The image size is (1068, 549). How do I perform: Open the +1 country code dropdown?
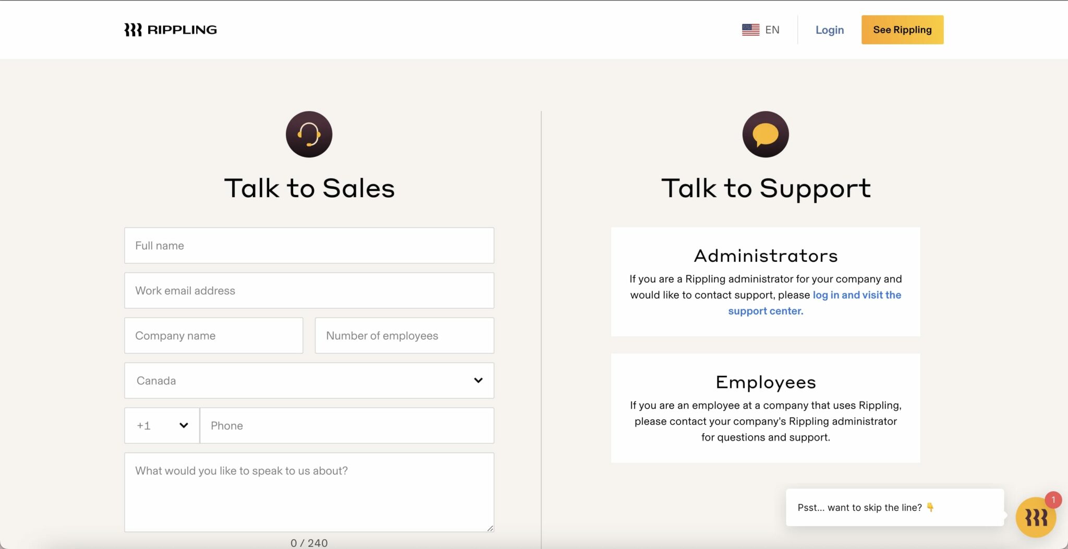162,425
